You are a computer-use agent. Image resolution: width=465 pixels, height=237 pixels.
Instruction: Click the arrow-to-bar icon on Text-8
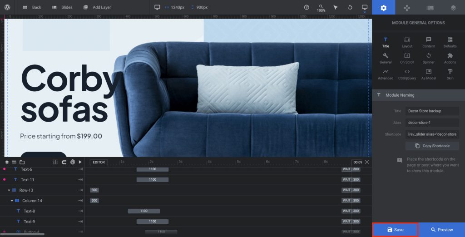coord(80,211)
